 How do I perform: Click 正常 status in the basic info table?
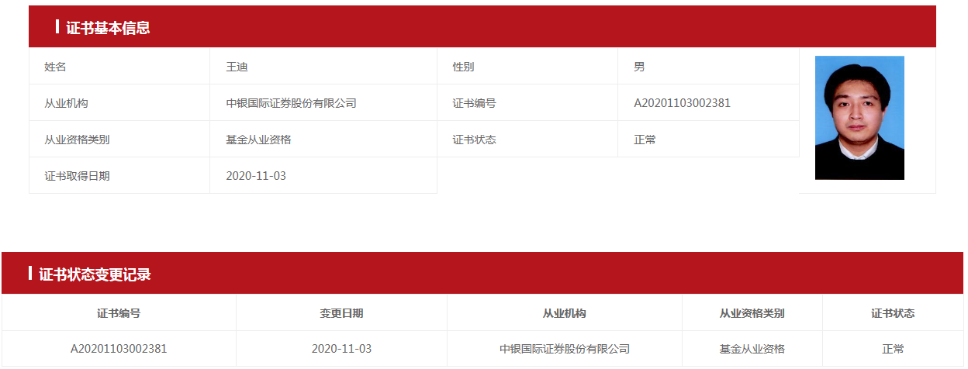(x=645, y=140)
